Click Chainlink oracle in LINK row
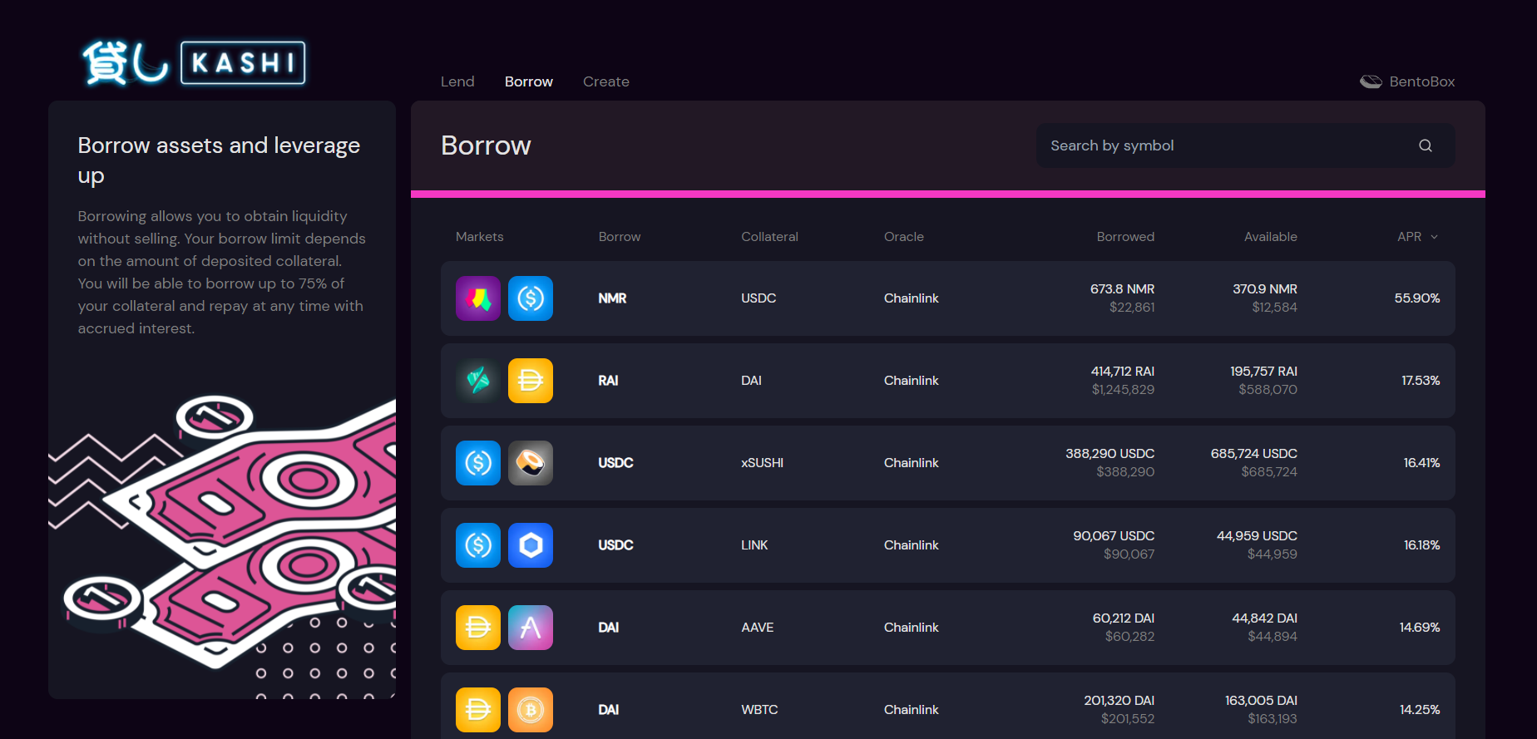 pyautogui.click(x=911, y=545)
